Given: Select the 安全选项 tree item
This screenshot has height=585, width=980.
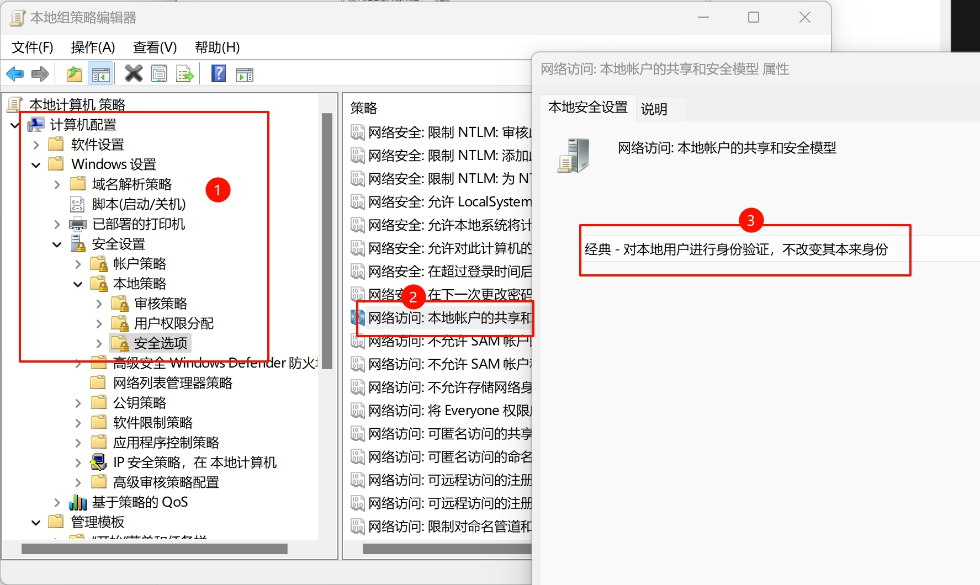Looking at the screenshot, I should click(160, 343).
